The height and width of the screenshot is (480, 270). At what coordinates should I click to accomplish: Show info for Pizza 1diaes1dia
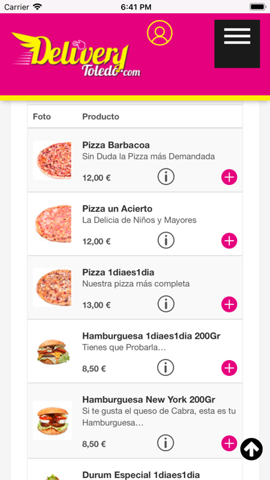[166, 304]
